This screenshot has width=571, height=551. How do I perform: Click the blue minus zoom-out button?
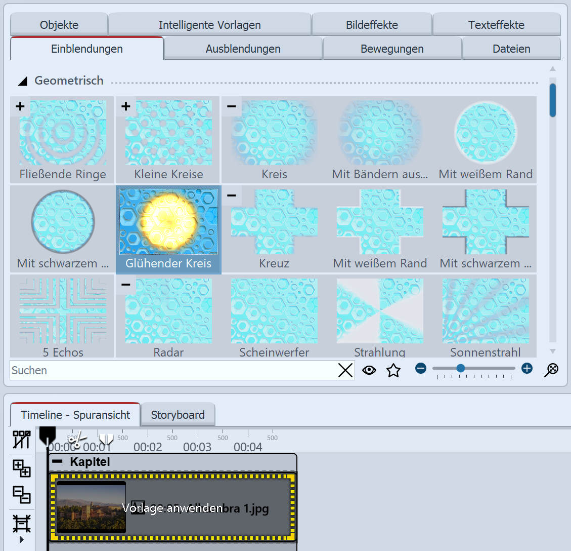point(421,369)
